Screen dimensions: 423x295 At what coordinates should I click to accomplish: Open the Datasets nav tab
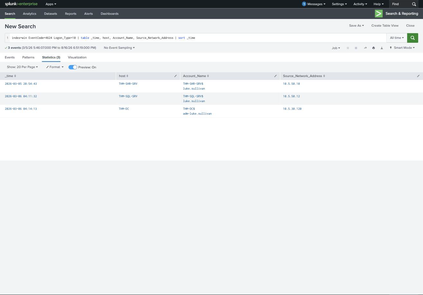click(50, 14)
